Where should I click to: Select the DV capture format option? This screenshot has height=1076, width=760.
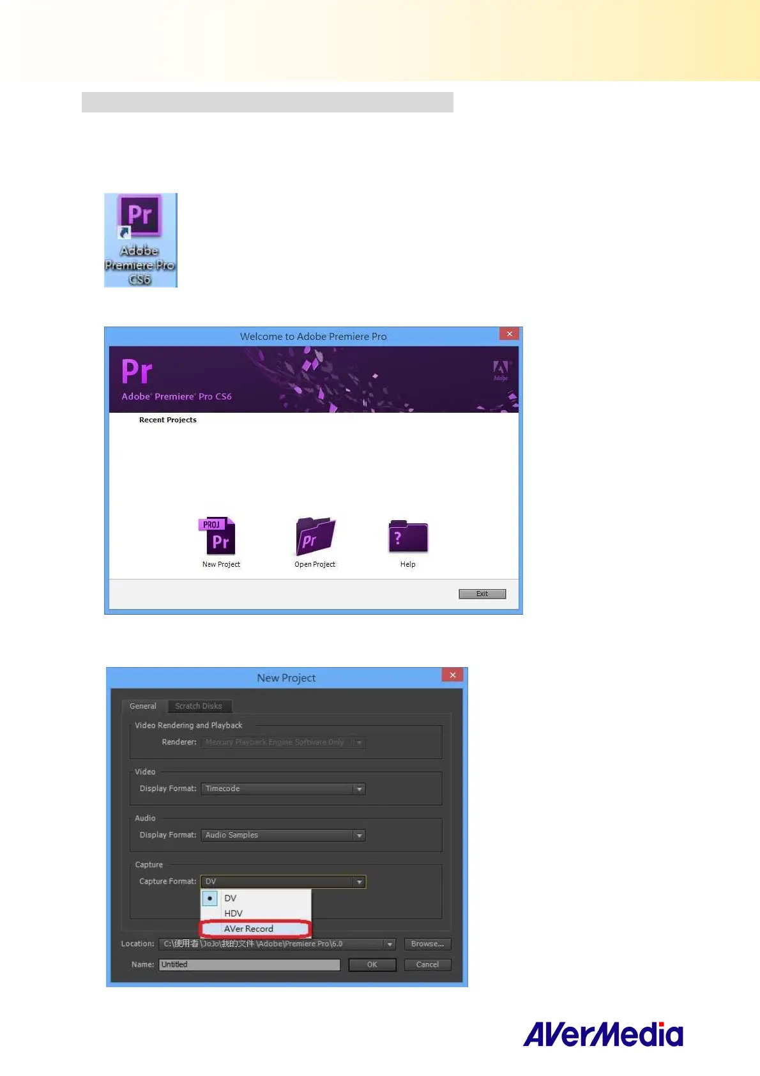point(231,898)
